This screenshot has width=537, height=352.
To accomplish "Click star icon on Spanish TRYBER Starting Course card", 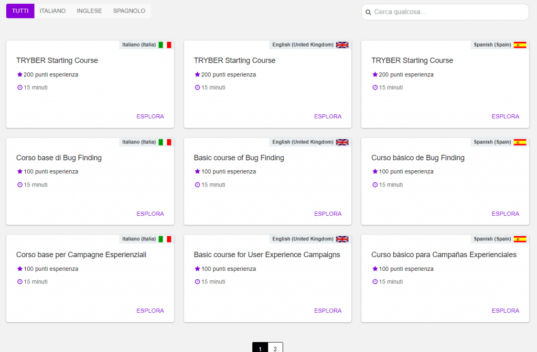I will point(375,74).
